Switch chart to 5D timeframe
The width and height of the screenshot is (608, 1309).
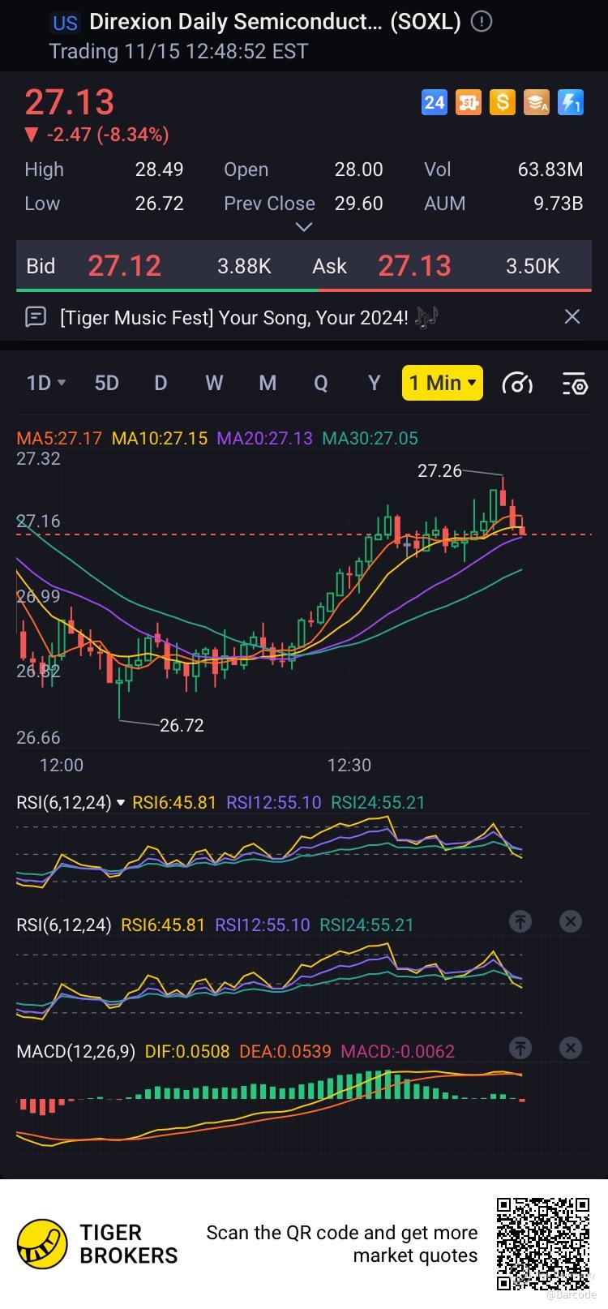[106, 383]
